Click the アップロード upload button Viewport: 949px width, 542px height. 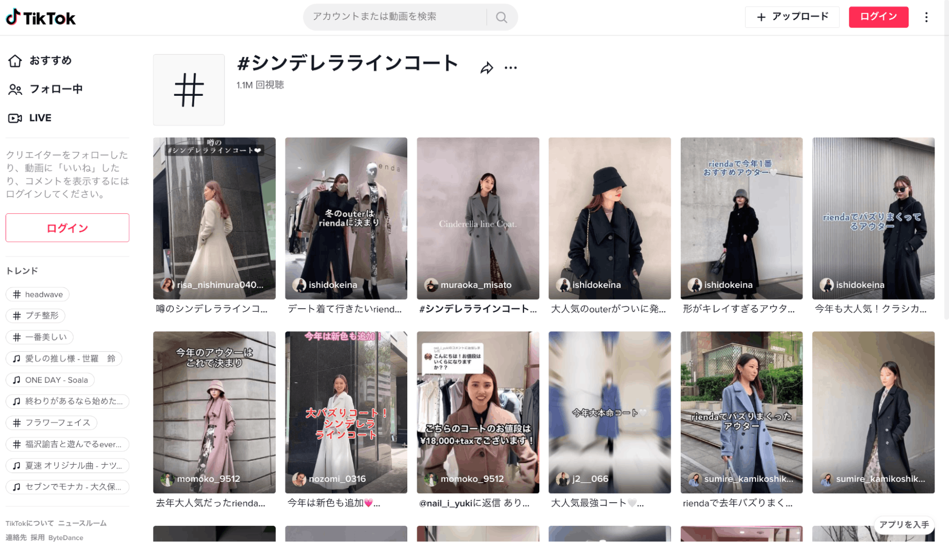792,17
